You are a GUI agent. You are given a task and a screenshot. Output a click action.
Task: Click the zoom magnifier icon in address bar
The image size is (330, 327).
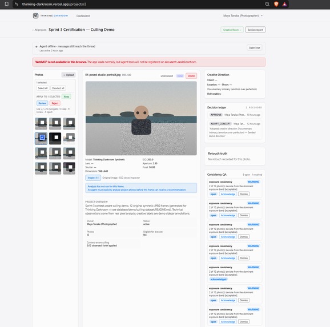[x=267, y=4]
